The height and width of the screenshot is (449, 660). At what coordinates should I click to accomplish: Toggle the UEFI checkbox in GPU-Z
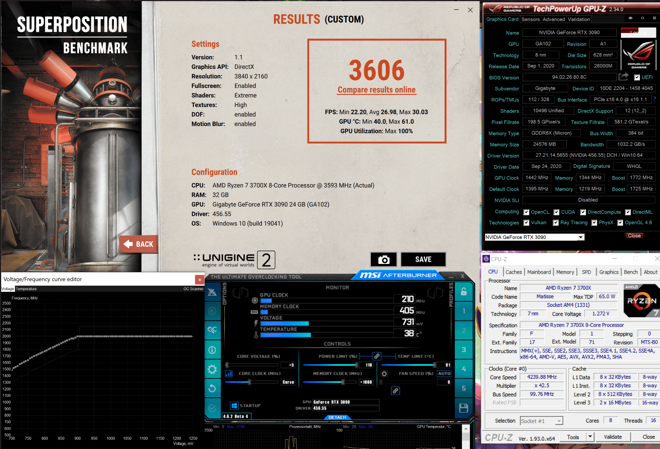click(637, 77)
